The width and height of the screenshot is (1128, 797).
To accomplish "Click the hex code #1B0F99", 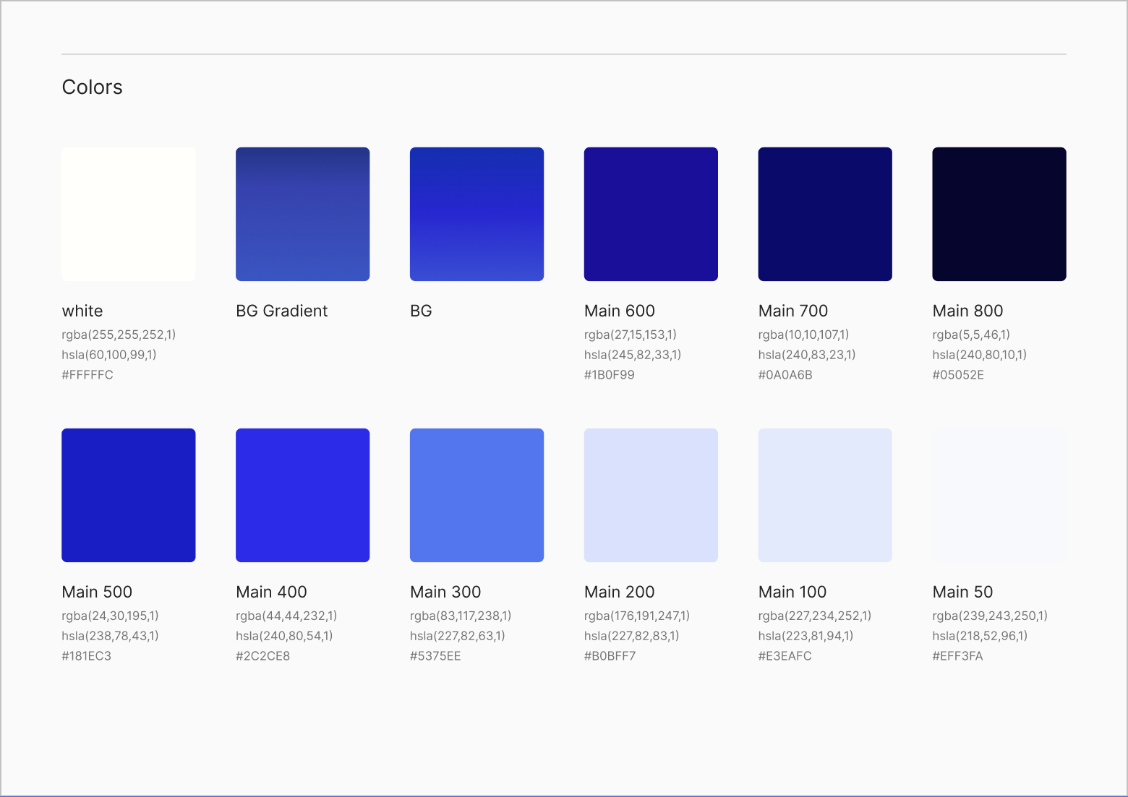I will point(610,375).
